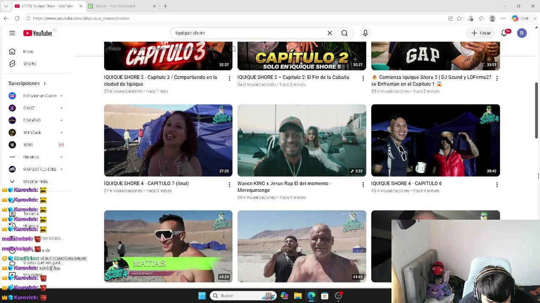Switch to the En directo tab
Screen dimensions: 540x303
185,49
